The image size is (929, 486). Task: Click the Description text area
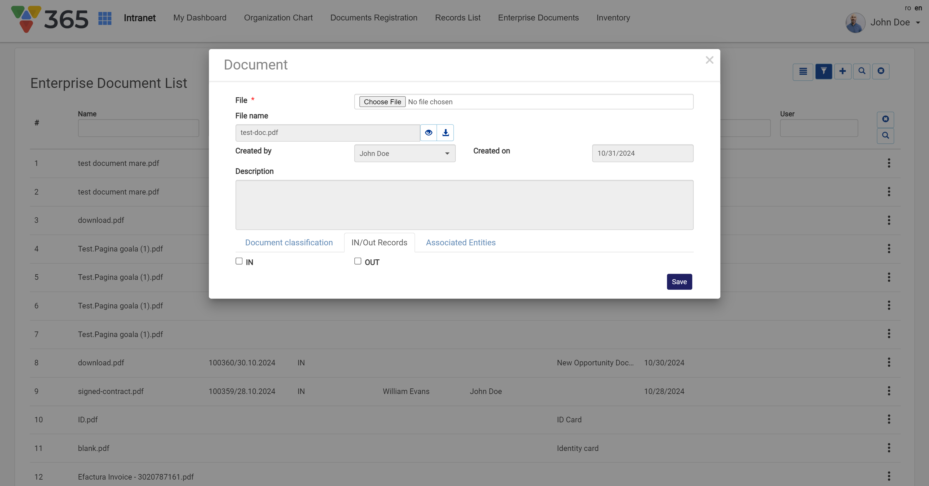[x=464, y=205]
